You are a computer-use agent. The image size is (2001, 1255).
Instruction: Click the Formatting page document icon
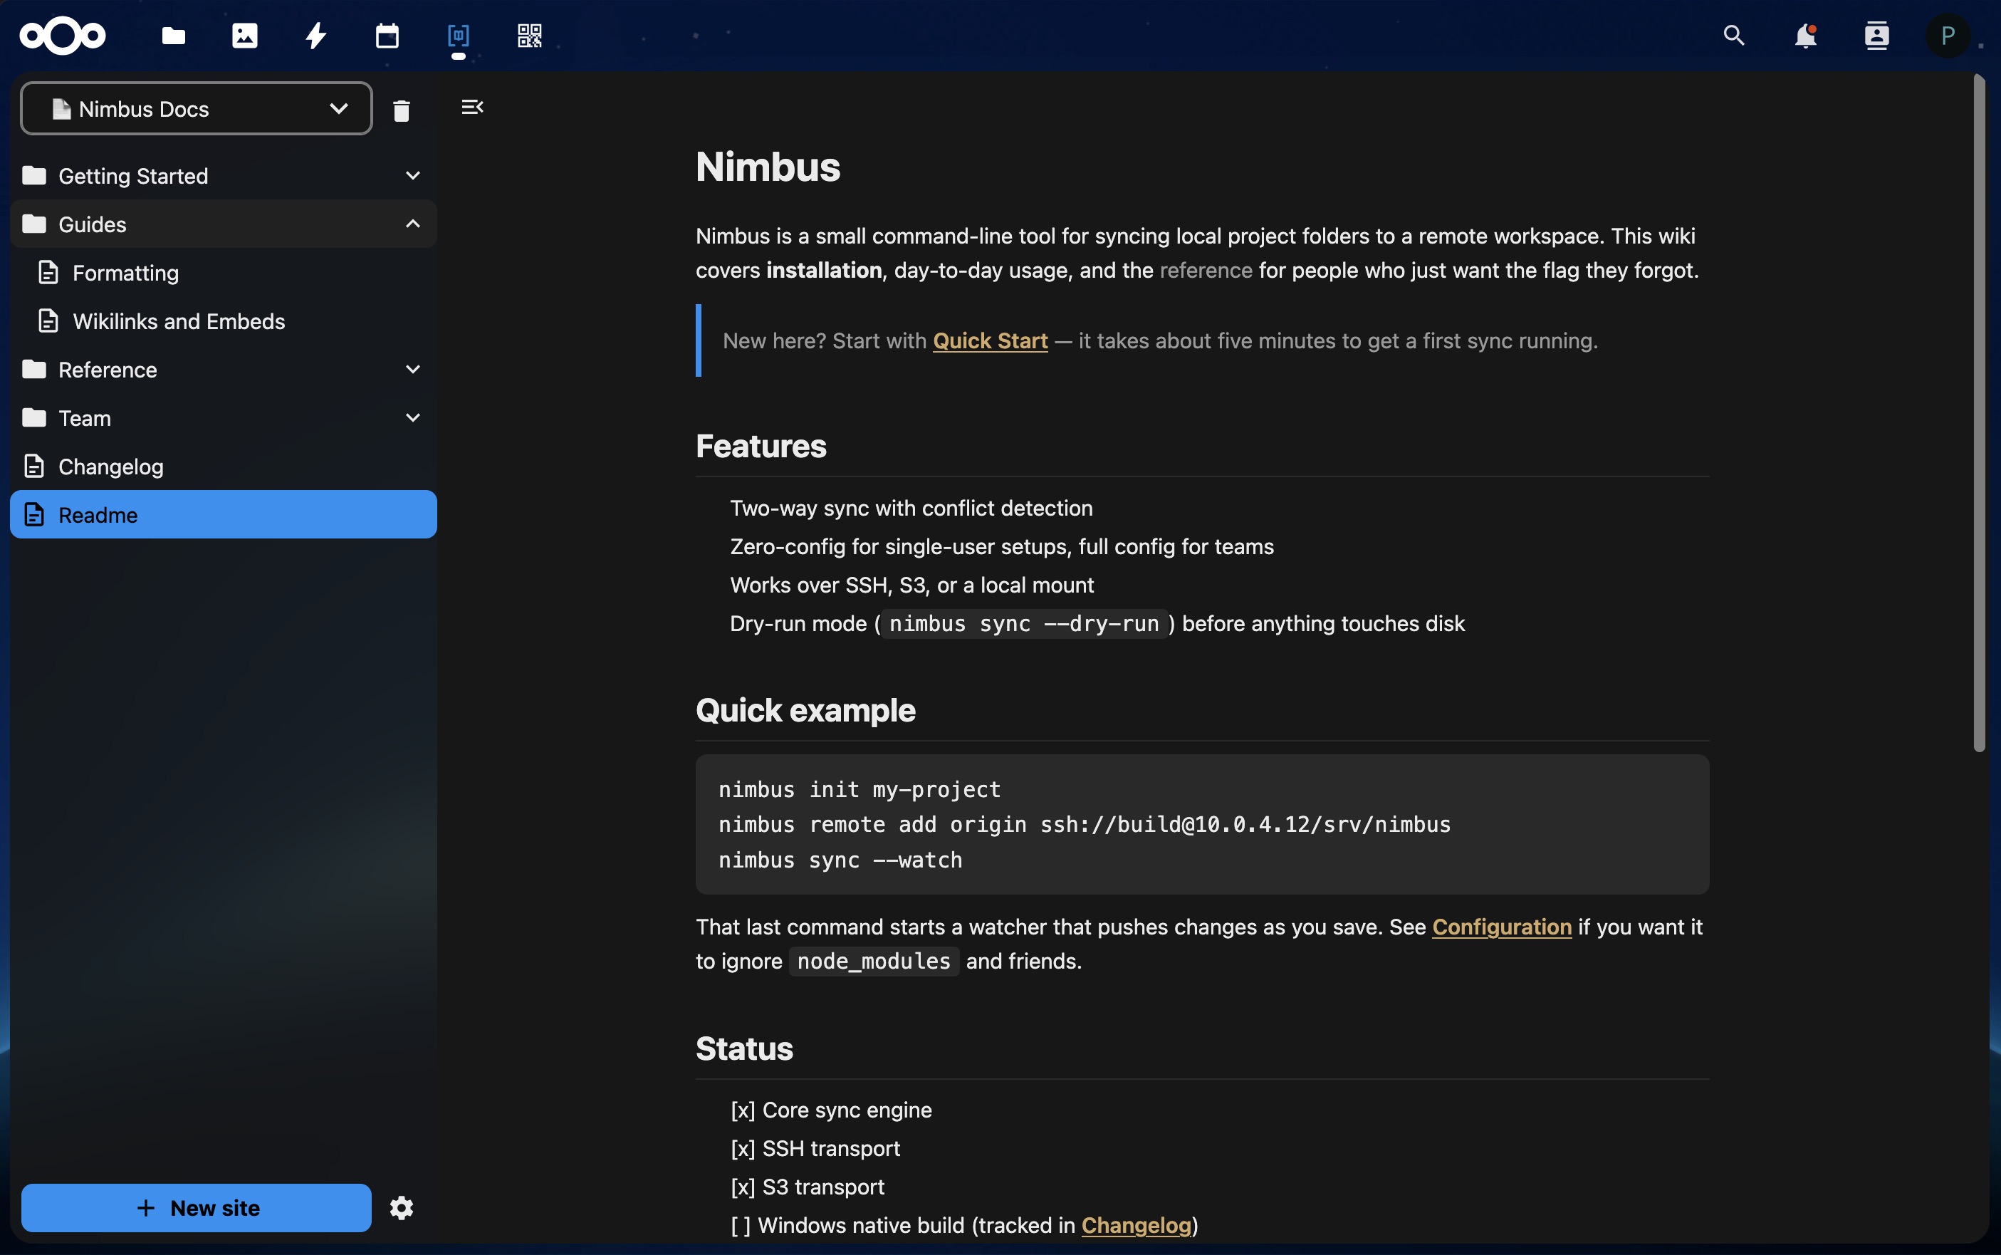pyautogui.click(x=48, y=272)
